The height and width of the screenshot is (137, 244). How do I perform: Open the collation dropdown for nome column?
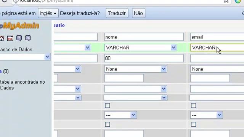[x=136, y=89]
